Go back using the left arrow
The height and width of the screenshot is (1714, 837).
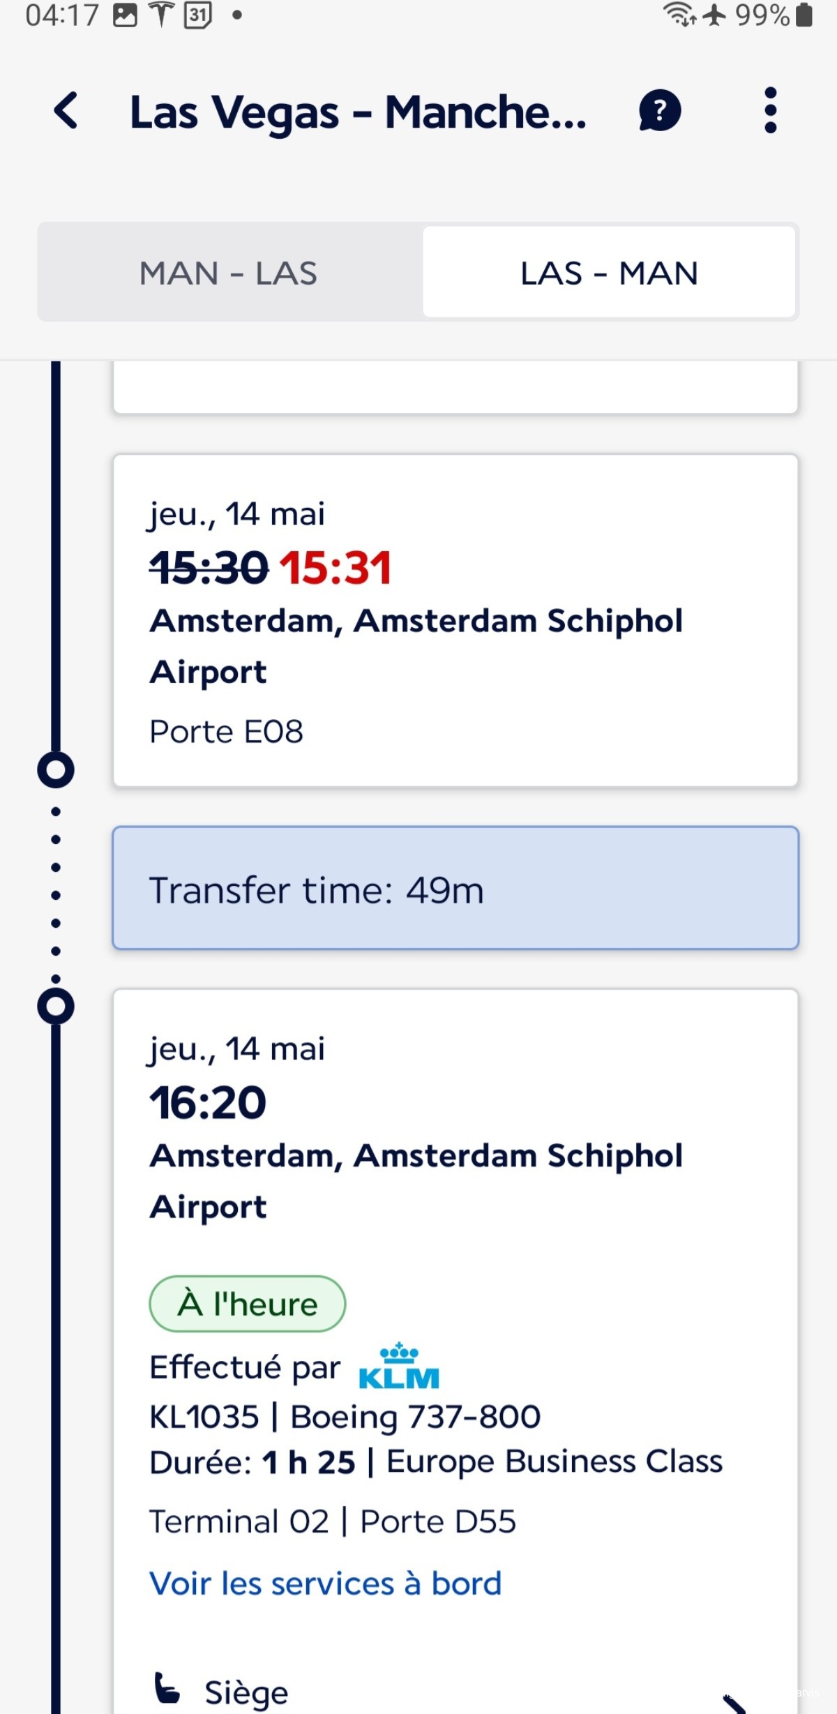point(66,111)
